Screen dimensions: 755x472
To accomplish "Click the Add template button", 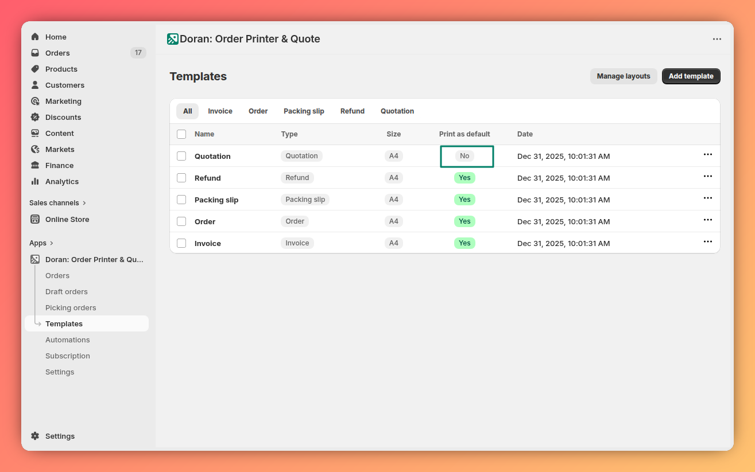I will pos(691,76).
